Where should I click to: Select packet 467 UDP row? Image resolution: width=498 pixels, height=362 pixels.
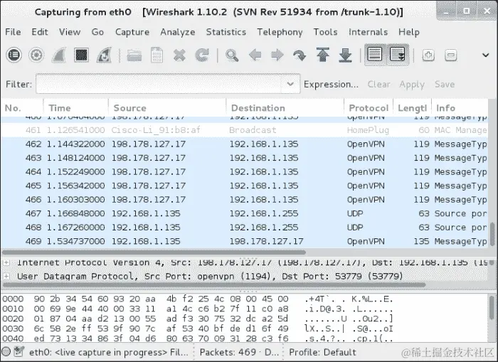pos(244,213)
